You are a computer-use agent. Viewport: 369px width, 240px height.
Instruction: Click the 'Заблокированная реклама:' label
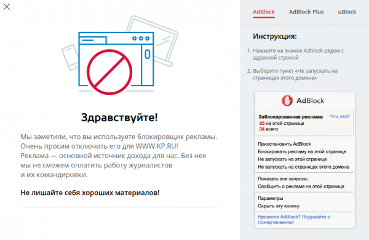[291, 116]
